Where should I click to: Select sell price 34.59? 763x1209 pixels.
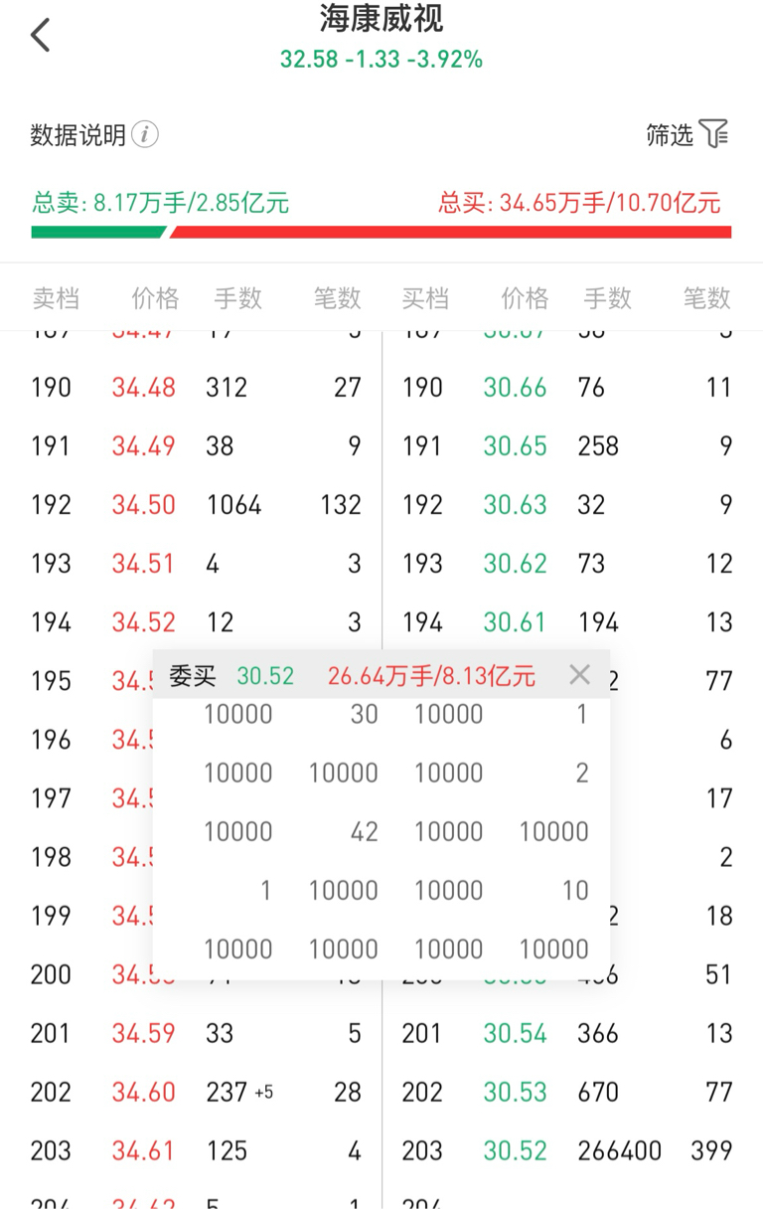(x=143, y=1033)
